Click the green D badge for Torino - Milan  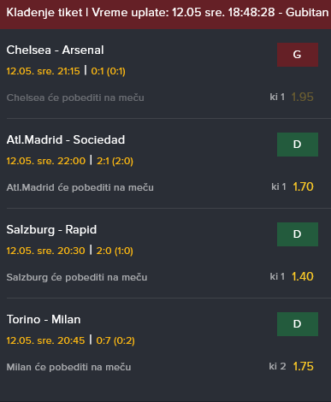point(298,324)
